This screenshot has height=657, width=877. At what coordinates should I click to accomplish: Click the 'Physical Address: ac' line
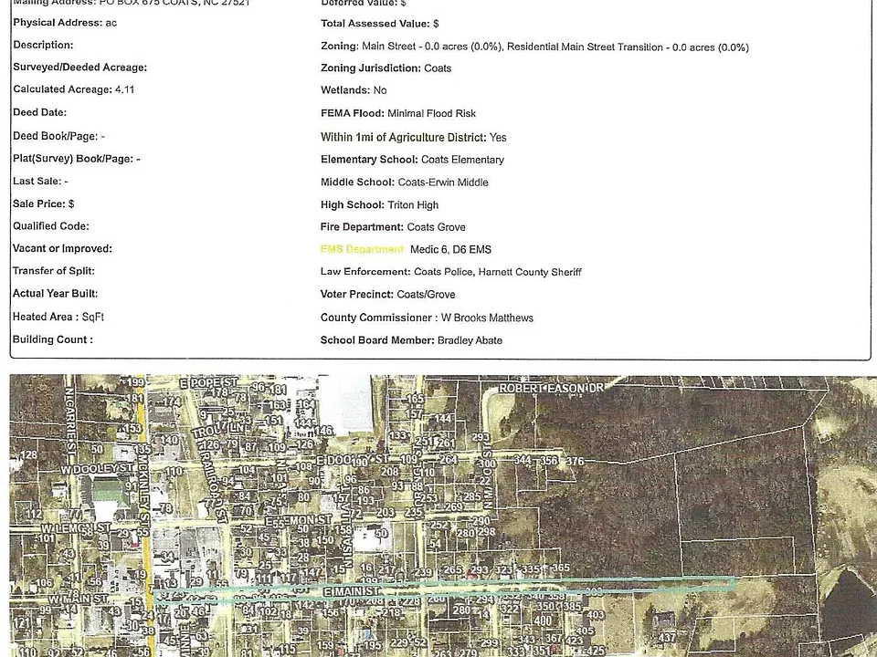pos(65,23)
